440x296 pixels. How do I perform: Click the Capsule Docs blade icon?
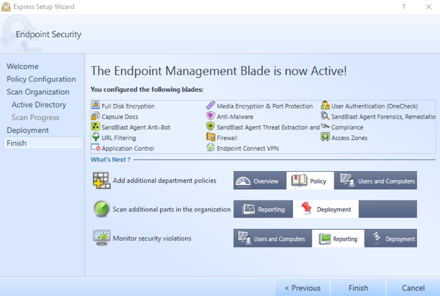(x=95, y=116)
